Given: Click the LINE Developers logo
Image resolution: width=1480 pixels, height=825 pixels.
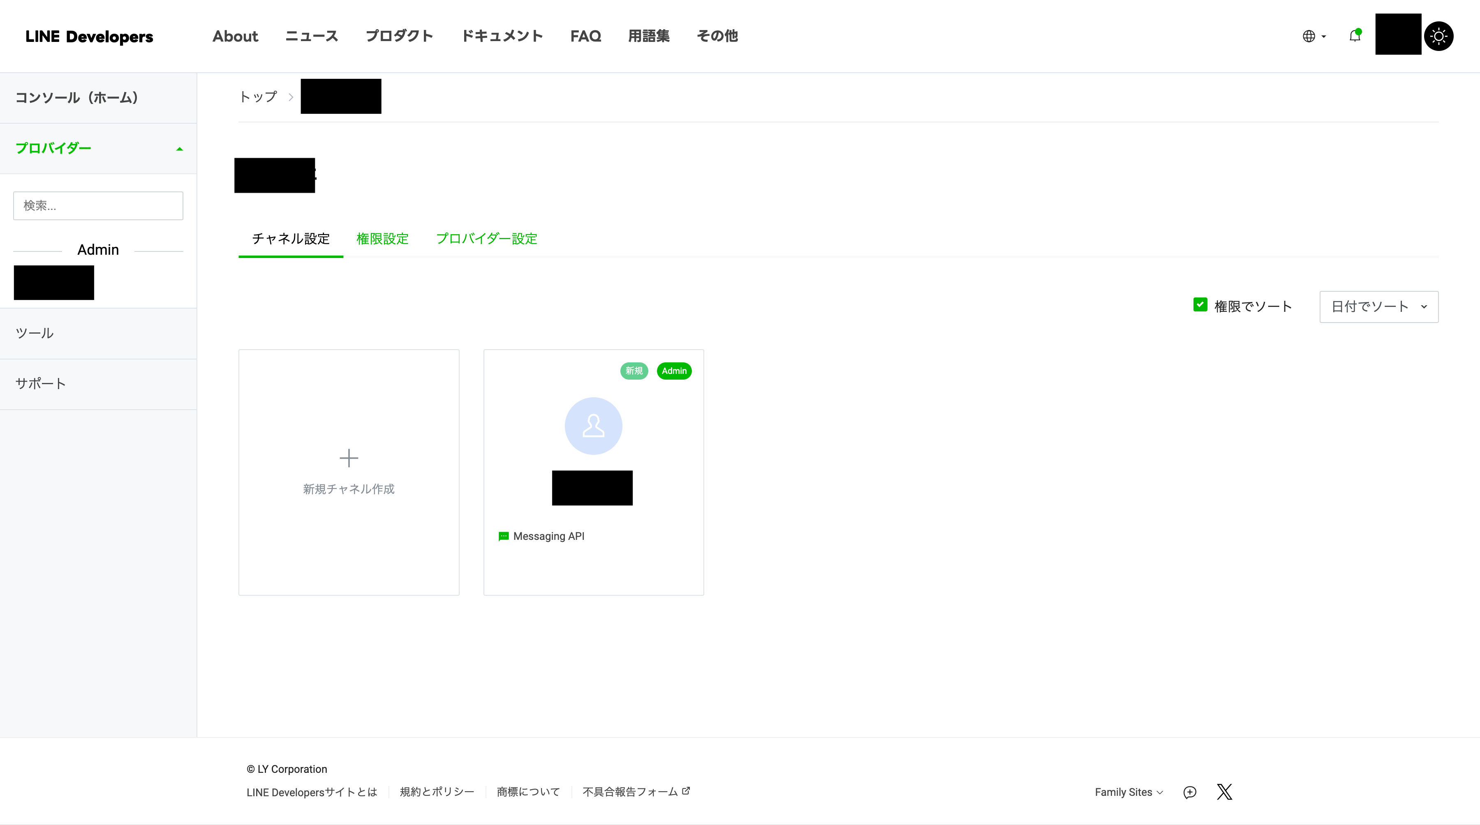Looking at the screenshot, I should [x=89, y=36].
